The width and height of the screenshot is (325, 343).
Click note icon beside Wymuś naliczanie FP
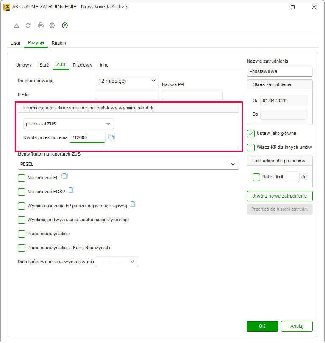tap(133, 204)
